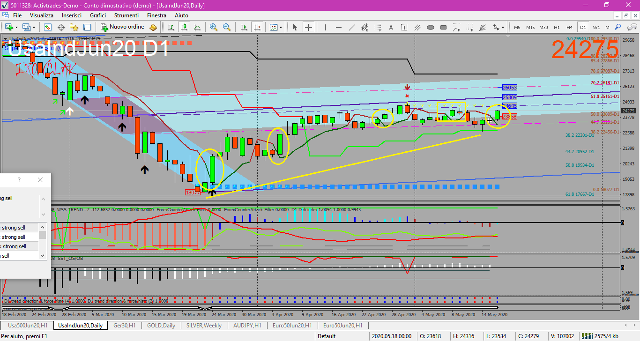Click the 26053 price level label

coord(509,88)
